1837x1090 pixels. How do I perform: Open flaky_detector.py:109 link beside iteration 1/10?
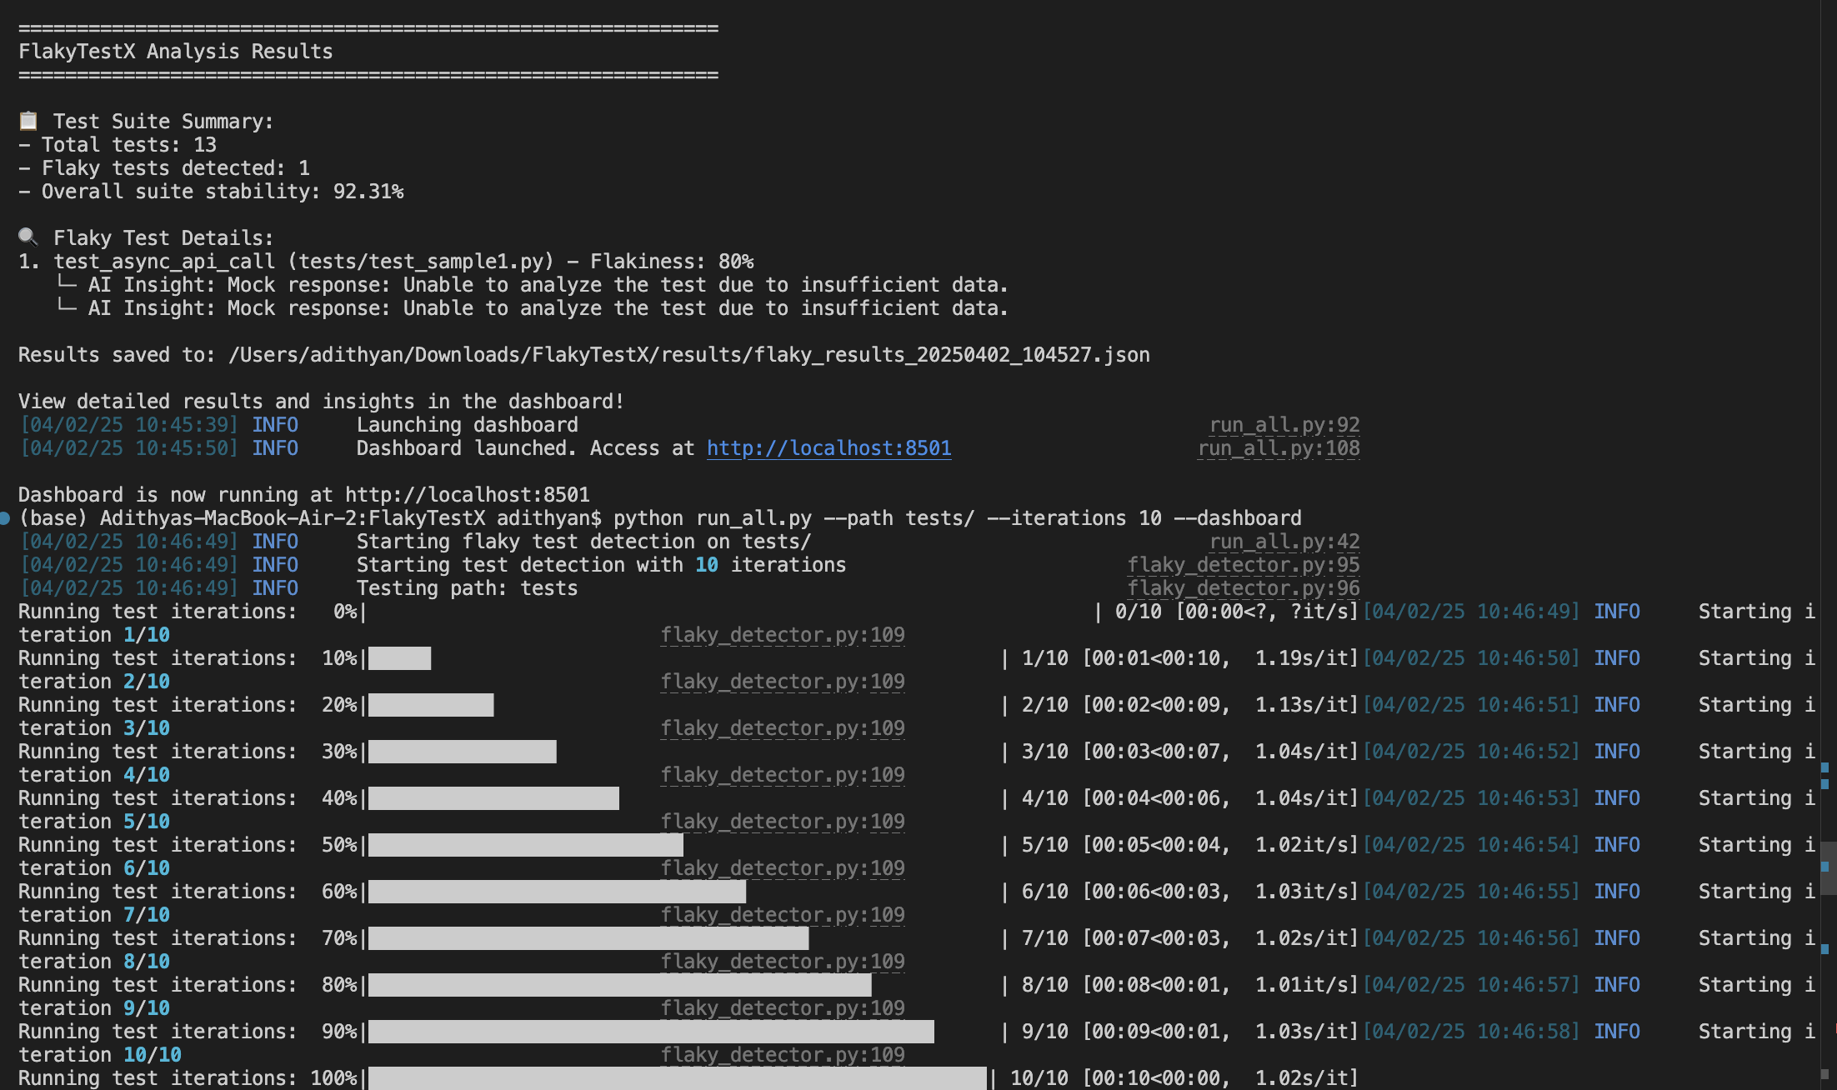point(782,635)
